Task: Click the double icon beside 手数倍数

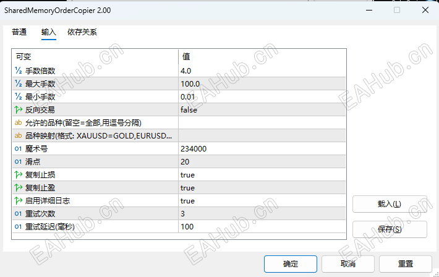Action: [18, 70]
